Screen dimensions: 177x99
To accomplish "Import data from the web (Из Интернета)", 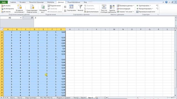I will point(7,9).
